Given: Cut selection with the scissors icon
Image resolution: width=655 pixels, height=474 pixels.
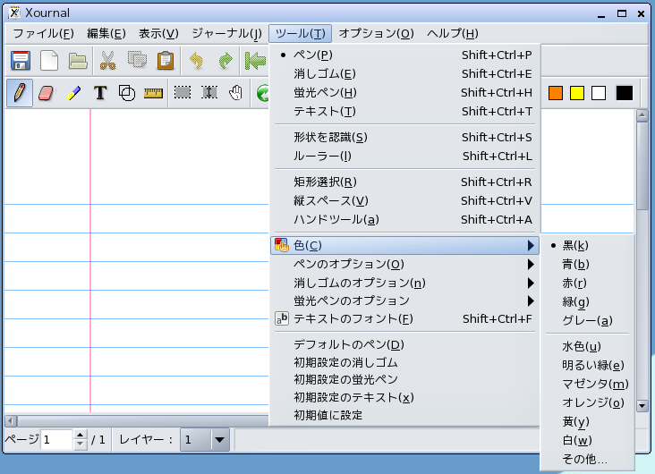Looking at the screenshot, I should click(x=107, y=61).
